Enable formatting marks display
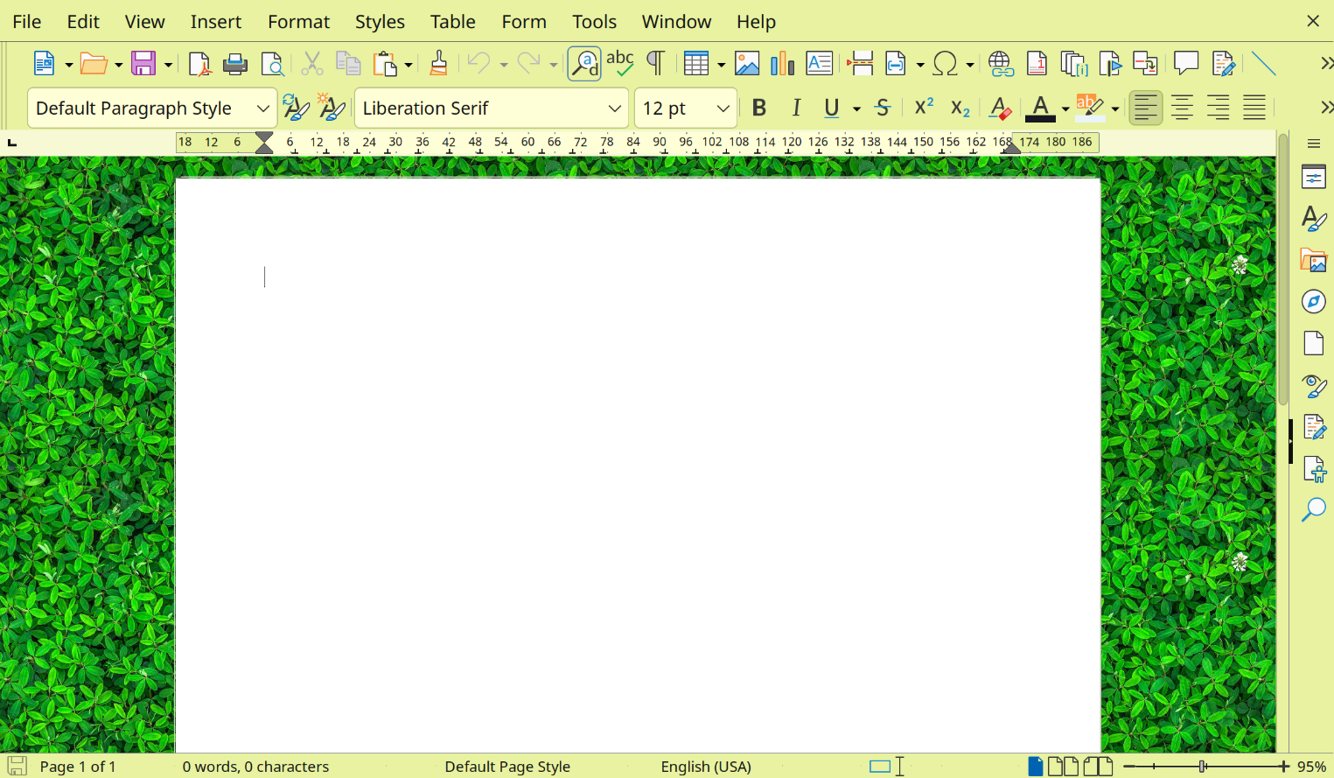1334x778 pixels. (655, 63)
